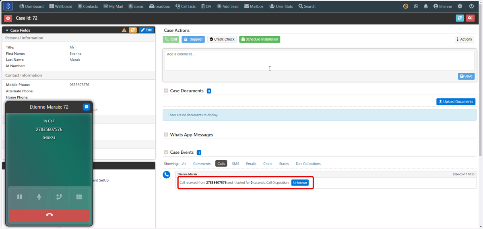This screenshot has width=483, height=229.
Task: Transfer the call
Action: (59, 197)
